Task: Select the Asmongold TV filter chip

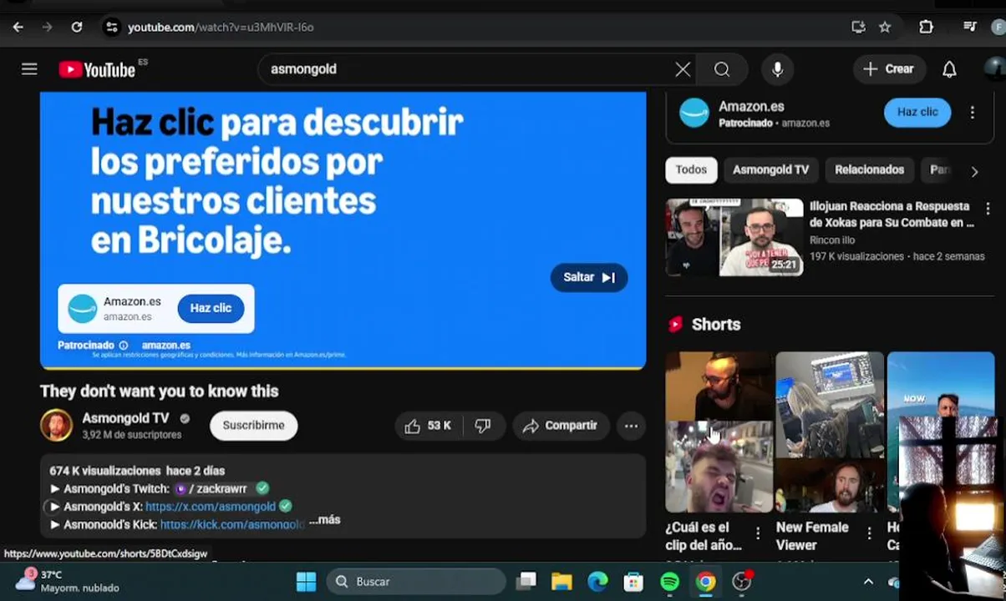Action: [770, 169]
